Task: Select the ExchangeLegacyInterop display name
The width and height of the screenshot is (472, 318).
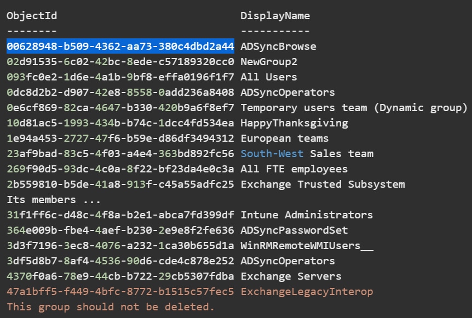Action: point(307,292)
